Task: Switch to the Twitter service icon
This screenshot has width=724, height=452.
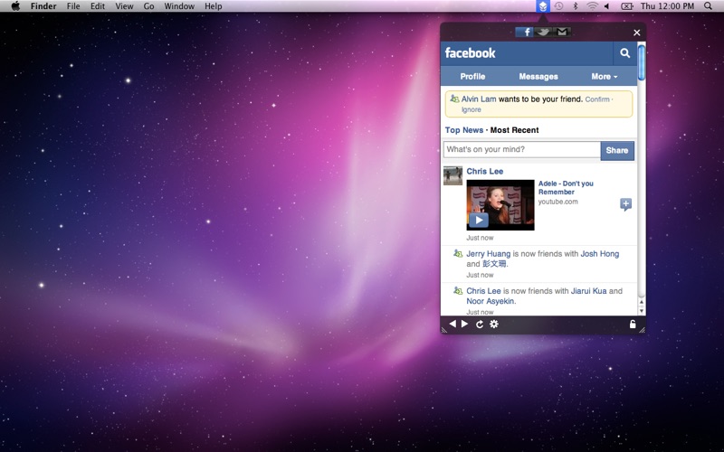Action: [x=543, y=33]
